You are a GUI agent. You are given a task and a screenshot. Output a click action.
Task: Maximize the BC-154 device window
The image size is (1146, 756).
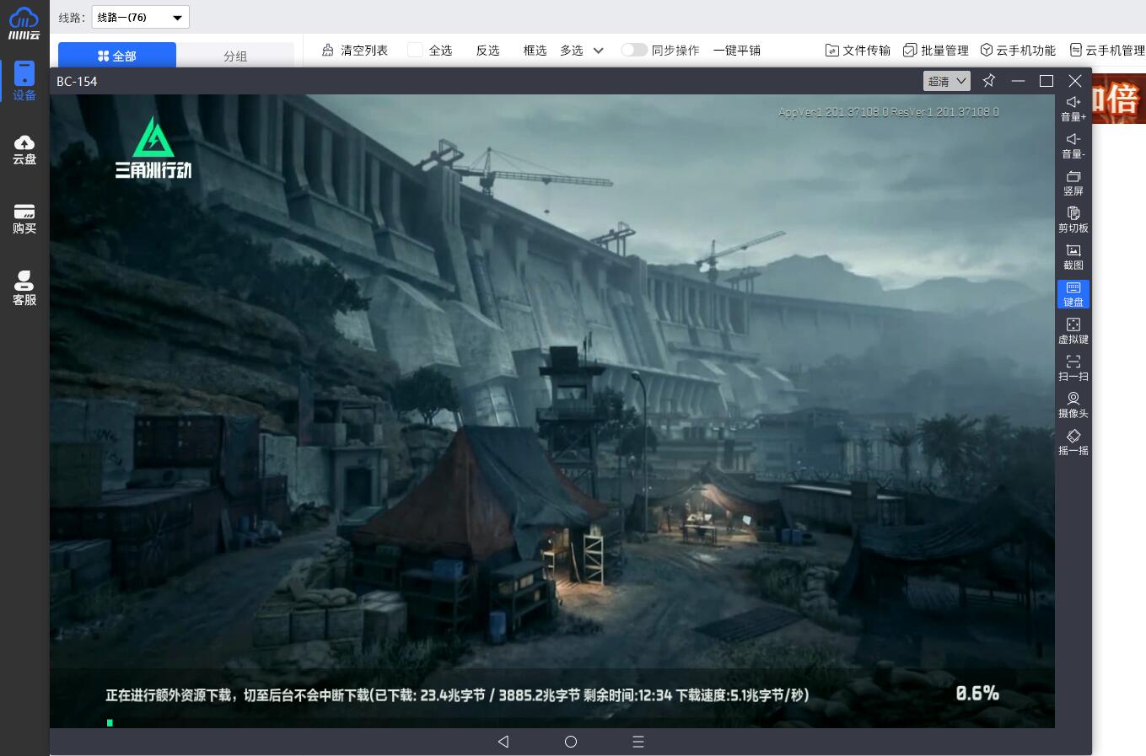point(1046,81)
